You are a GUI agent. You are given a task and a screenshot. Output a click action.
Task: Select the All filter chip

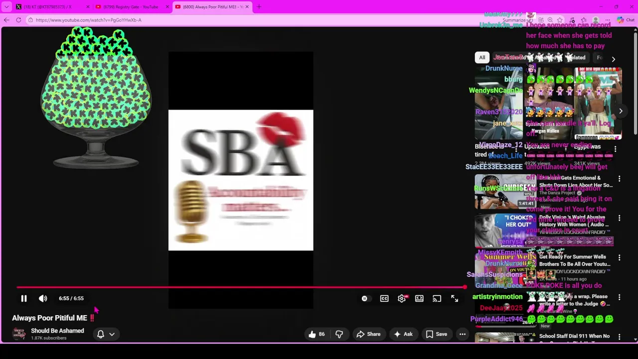coord(482,57)
